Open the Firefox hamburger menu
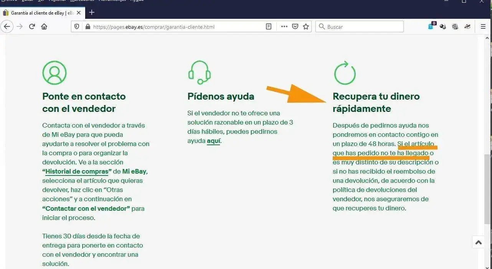 click(483, 26)
